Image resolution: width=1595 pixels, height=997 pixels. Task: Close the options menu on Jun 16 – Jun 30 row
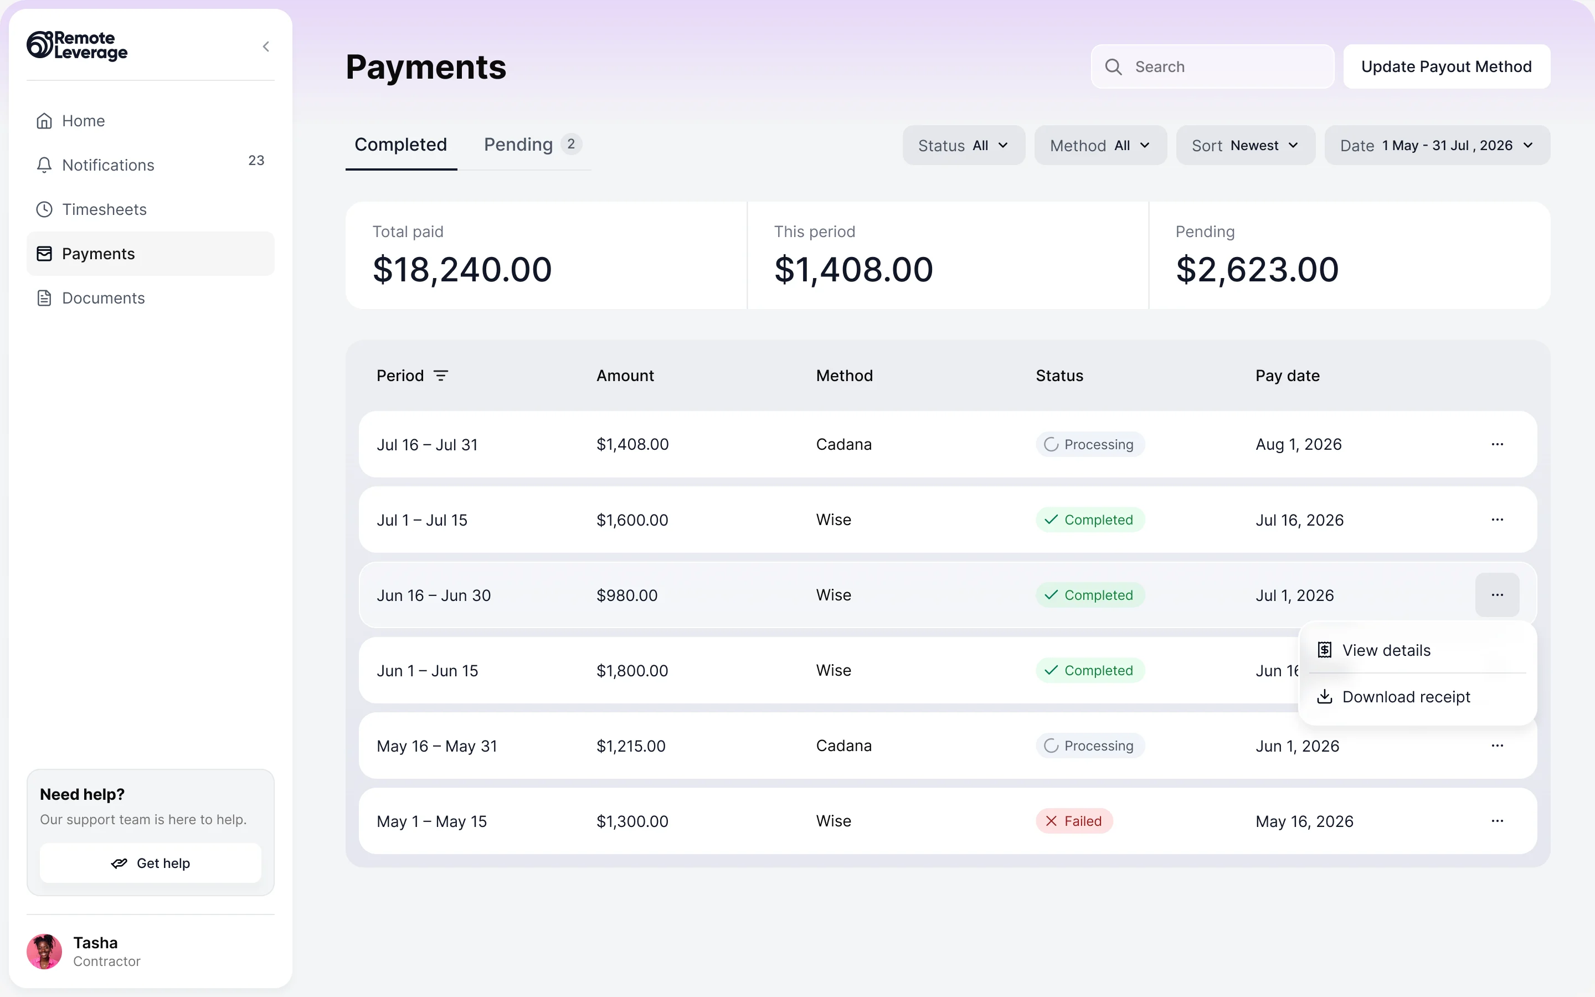(1497, 595)
